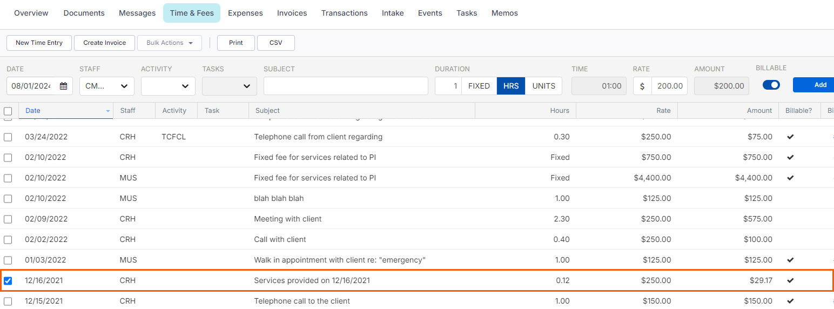
Task: Uncheck the 12/16/2021 entry checkbox
Action: pyautogui.click(x=8, y=281)
